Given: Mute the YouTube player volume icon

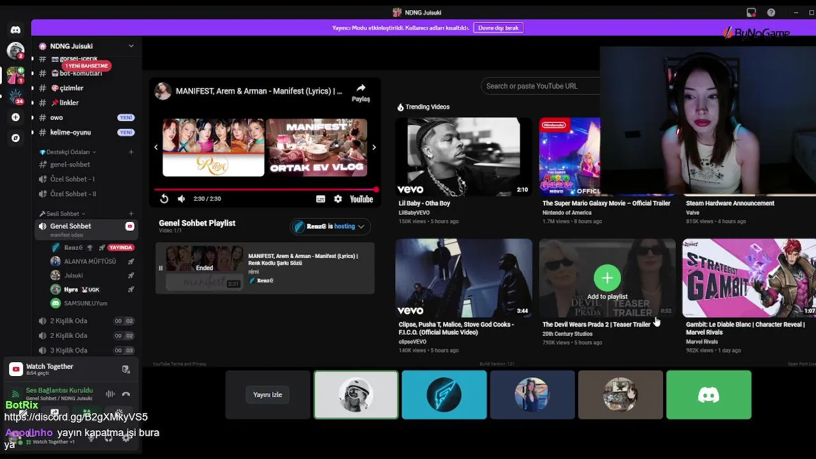Looking at the screenshot, I should point(181,199).
